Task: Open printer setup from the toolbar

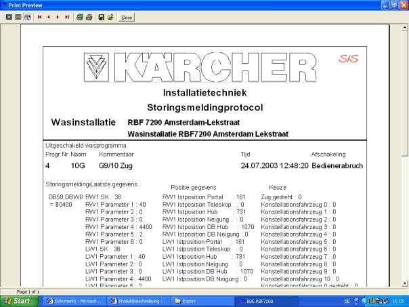Action: tap(80, 17)
